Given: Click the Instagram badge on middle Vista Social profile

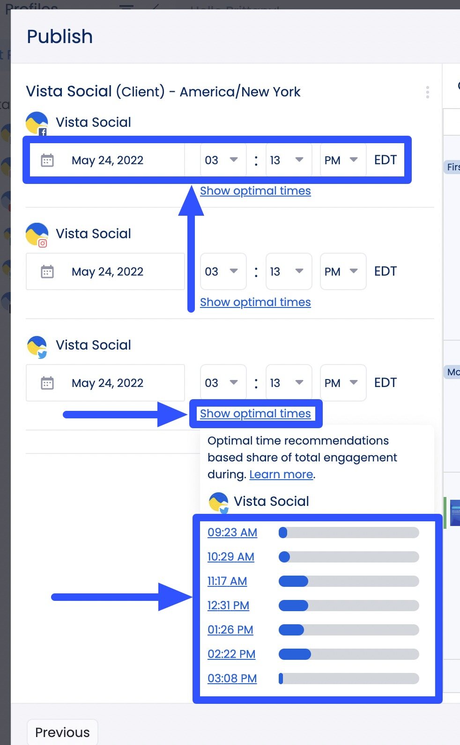Looking at the screenshot, I should tap(43, 244).
